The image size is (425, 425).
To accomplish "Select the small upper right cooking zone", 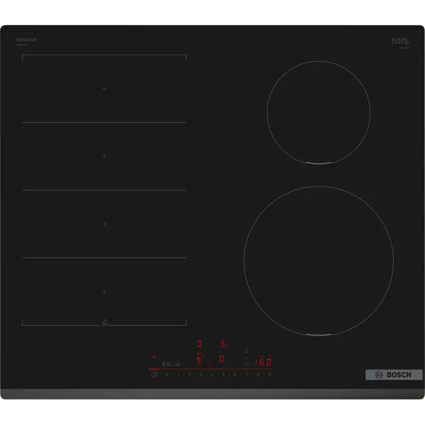I will click(x=318, y=112).
